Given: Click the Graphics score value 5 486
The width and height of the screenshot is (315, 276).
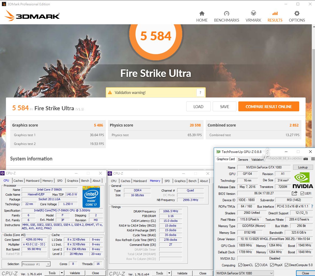Looking at the screenshot, I should (x=98, y=125).
